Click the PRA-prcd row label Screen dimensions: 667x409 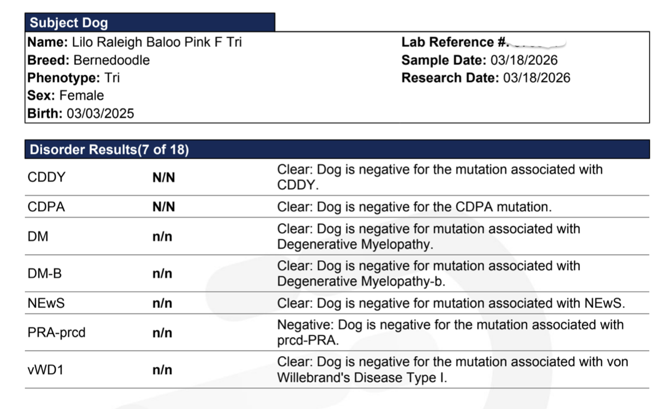(x=57, y=333)
